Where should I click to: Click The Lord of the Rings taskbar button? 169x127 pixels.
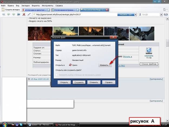(x=67, y=125)
